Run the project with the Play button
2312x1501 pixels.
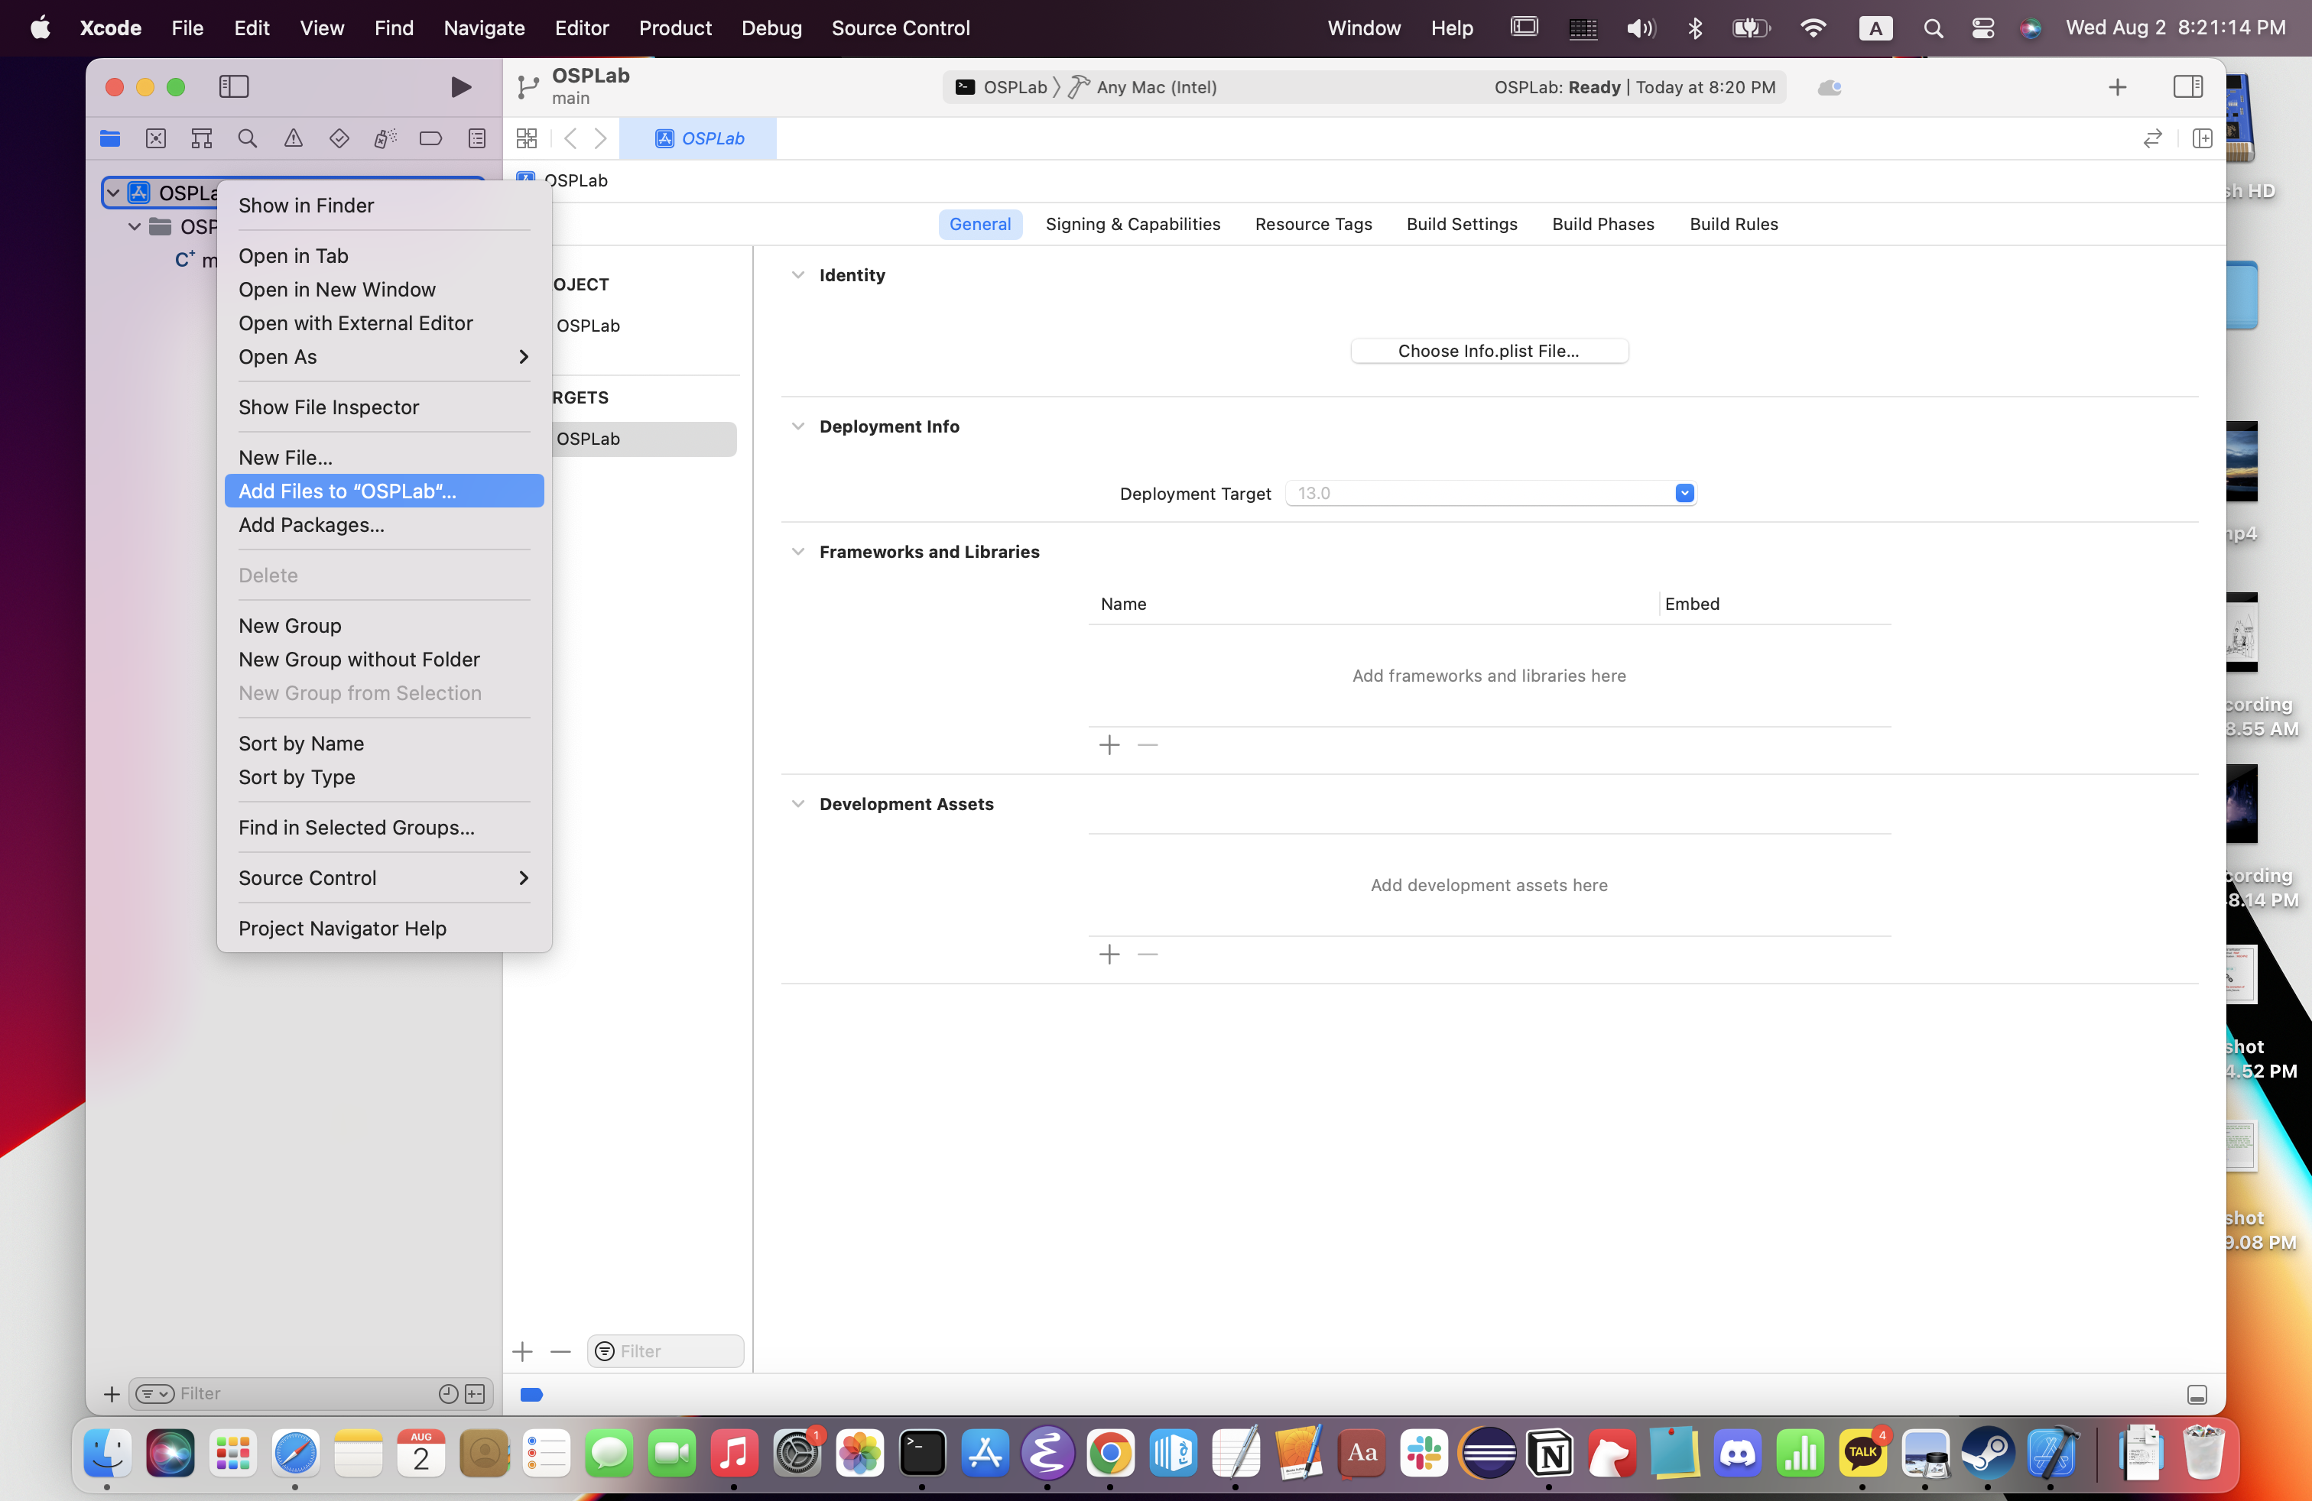tap(462, 86)
